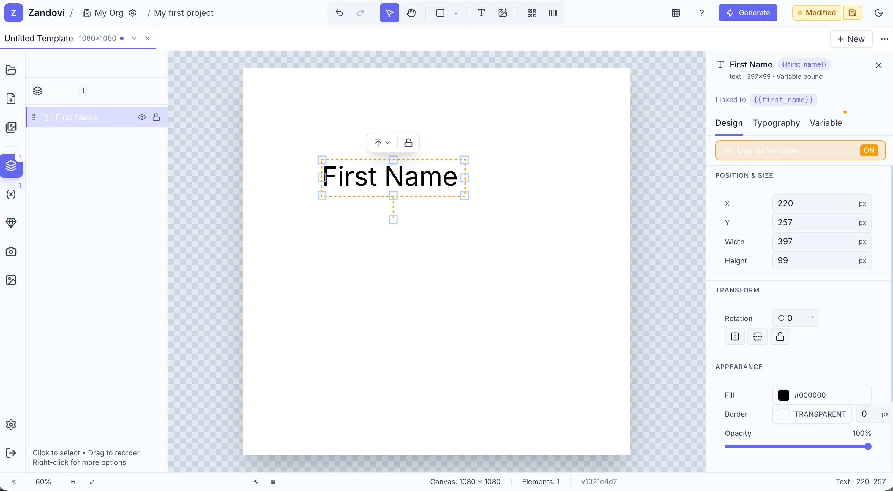Click new file icon in sidebar
This screenshot has width=893, height=491.
11,98
